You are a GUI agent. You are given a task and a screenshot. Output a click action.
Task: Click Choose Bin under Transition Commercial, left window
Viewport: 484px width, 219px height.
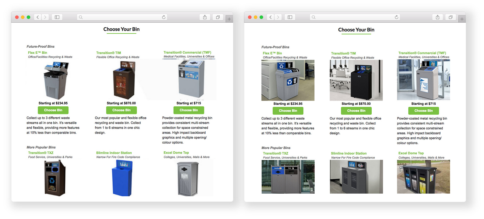[189, 110]
